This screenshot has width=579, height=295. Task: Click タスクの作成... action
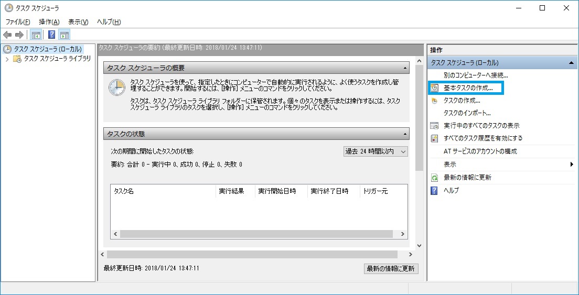click(x=462, y=101)
